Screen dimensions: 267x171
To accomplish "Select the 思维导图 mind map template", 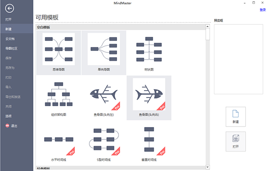I will [x=59, y=53].
